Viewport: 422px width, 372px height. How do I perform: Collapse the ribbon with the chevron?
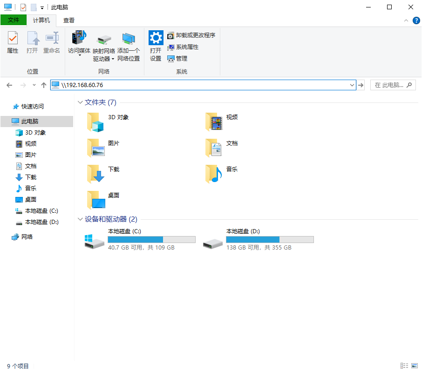[406, 20]
